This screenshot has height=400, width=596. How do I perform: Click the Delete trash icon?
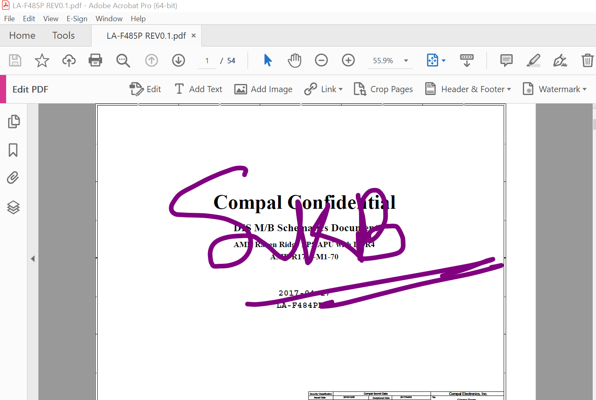click(x=587, y=60)
